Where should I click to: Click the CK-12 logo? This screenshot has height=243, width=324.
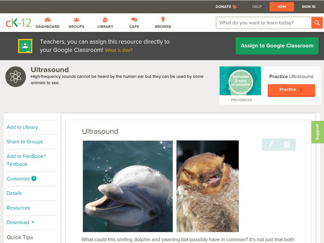(18, 23)
